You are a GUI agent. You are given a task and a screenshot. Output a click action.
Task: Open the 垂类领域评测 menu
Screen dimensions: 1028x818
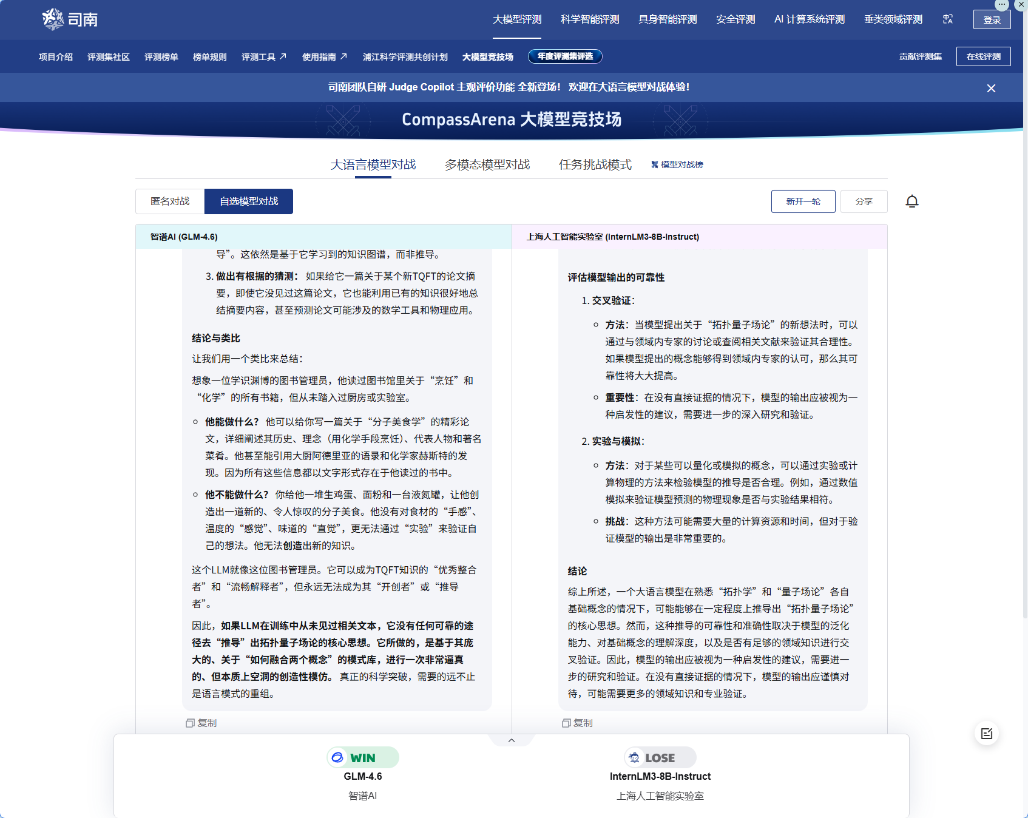coord(893,19)
